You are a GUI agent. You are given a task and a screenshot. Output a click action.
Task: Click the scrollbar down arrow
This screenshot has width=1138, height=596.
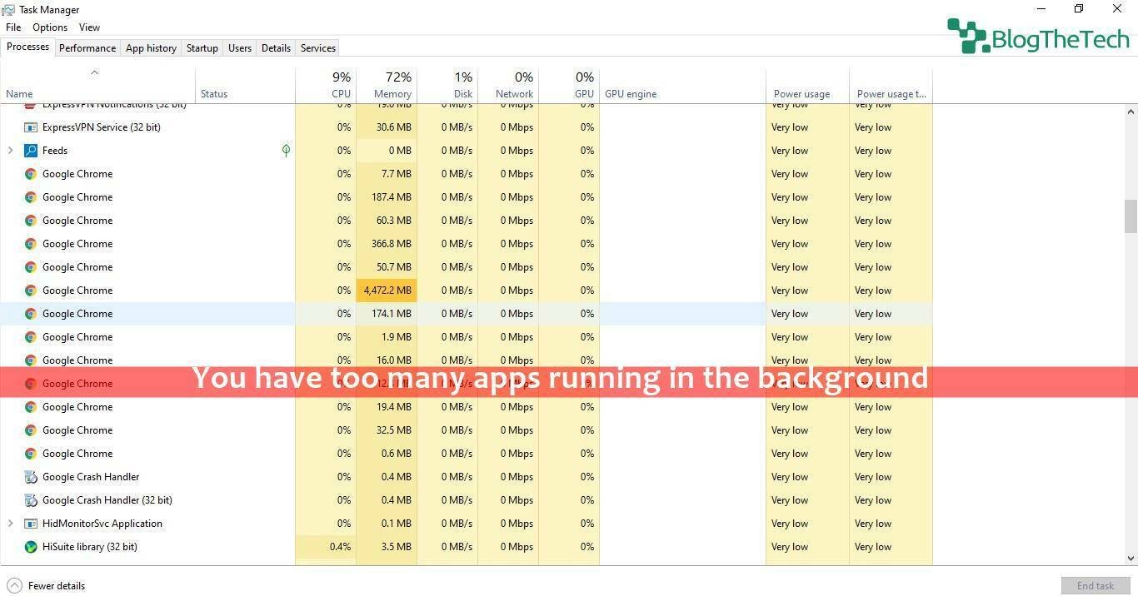[1131, 559]
